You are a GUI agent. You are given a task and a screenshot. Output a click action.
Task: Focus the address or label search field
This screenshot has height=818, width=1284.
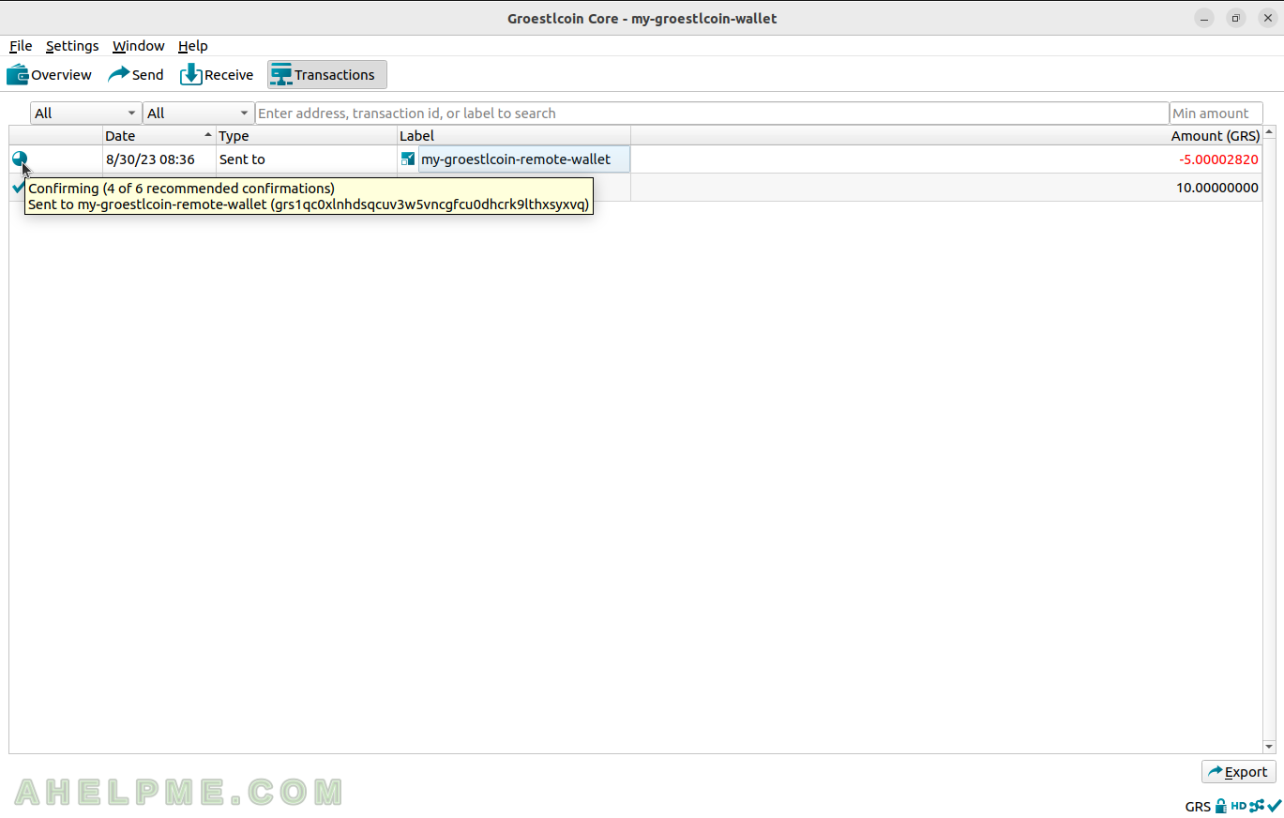point(712,114)
